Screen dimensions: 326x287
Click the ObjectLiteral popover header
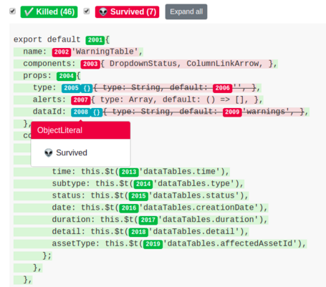coord(81,130)
